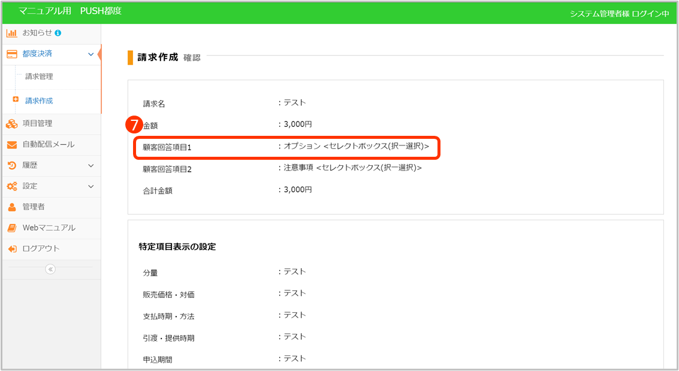The width and height of the screenshot is (679, 371).
Task: Open the Webマニュアル link
Action: coord(49,228)
